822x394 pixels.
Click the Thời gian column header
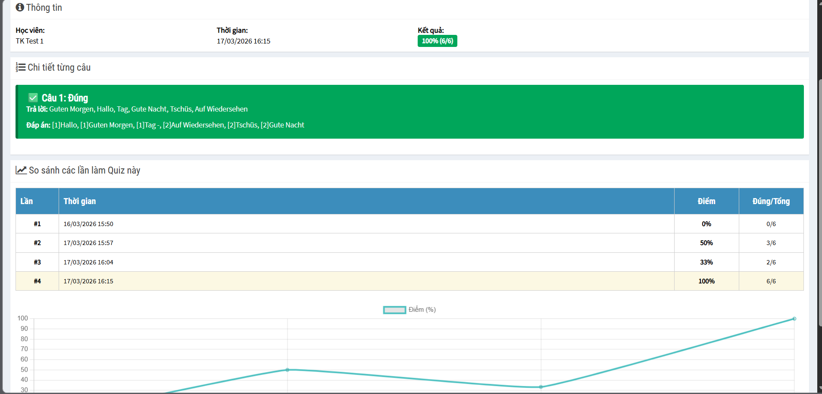tap(80, 201)
